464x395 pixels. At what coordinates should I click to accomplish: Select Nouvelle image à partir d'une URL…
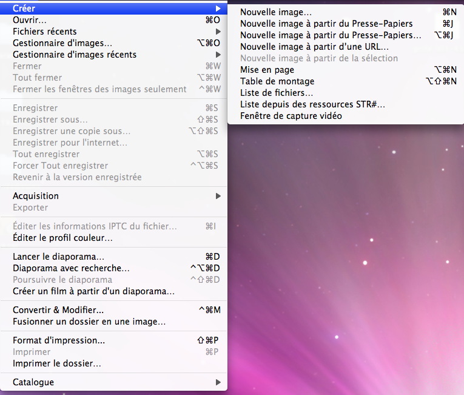[x=346, y=47]
